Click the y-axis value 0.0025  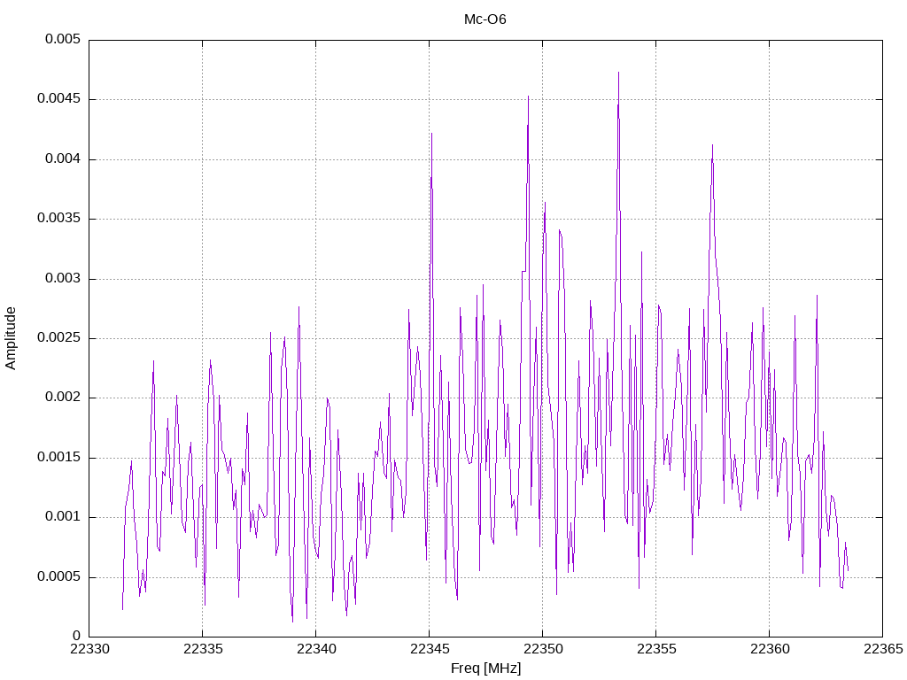coord(59,337)
